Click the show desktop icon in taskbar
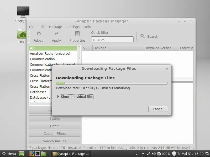This screenshot has height=157, width=210. [22, 154]
